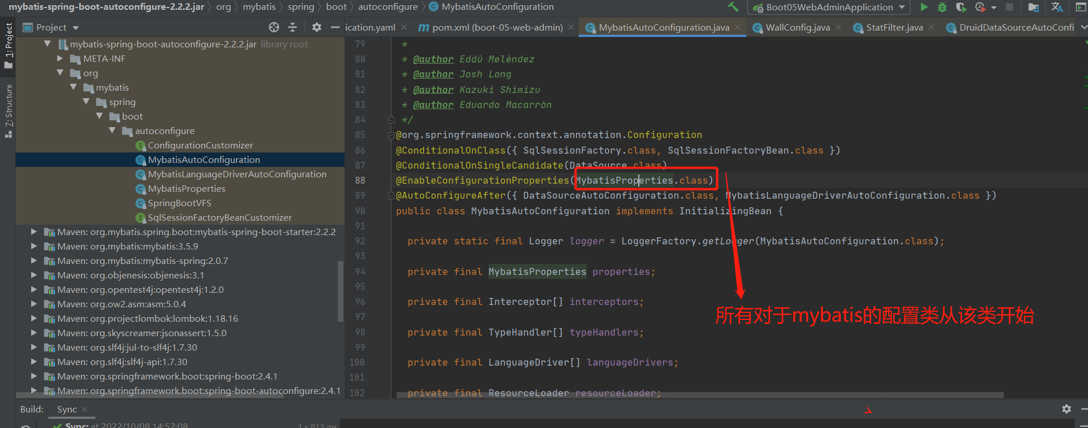Open the run-anything window icon at the toolbar's far right
The image size is (1088, 428).
[x=1080, y=7]
